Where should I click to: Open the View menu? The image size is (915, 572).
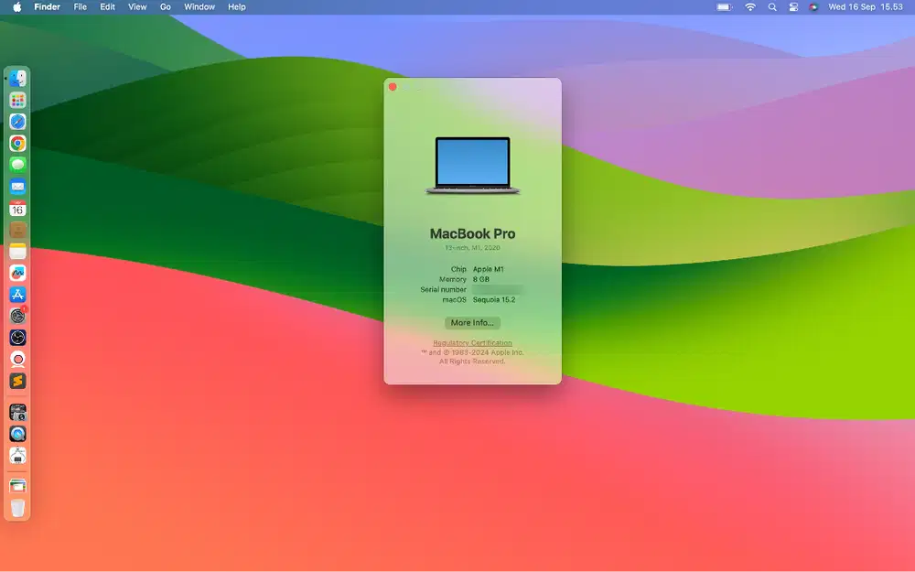point(137,7)
